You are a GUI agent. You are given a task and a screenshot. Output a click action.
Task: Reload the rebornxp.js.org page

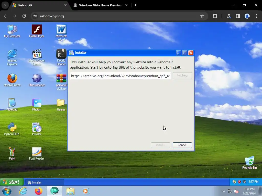pyautogui.click(x=24, y=16)
